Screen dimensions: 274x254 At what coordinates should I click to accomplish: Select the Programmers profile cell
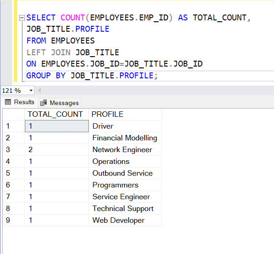(125, 185)
